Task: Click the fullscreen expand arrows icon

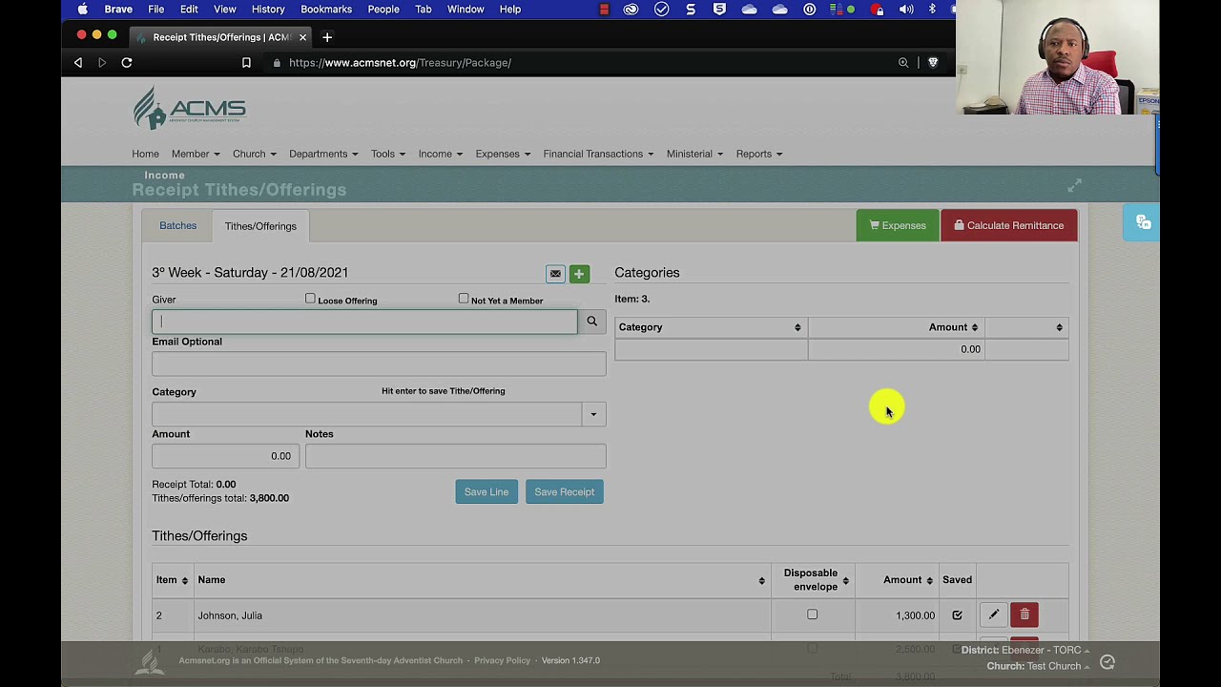Action: [x=1074, y=185]
